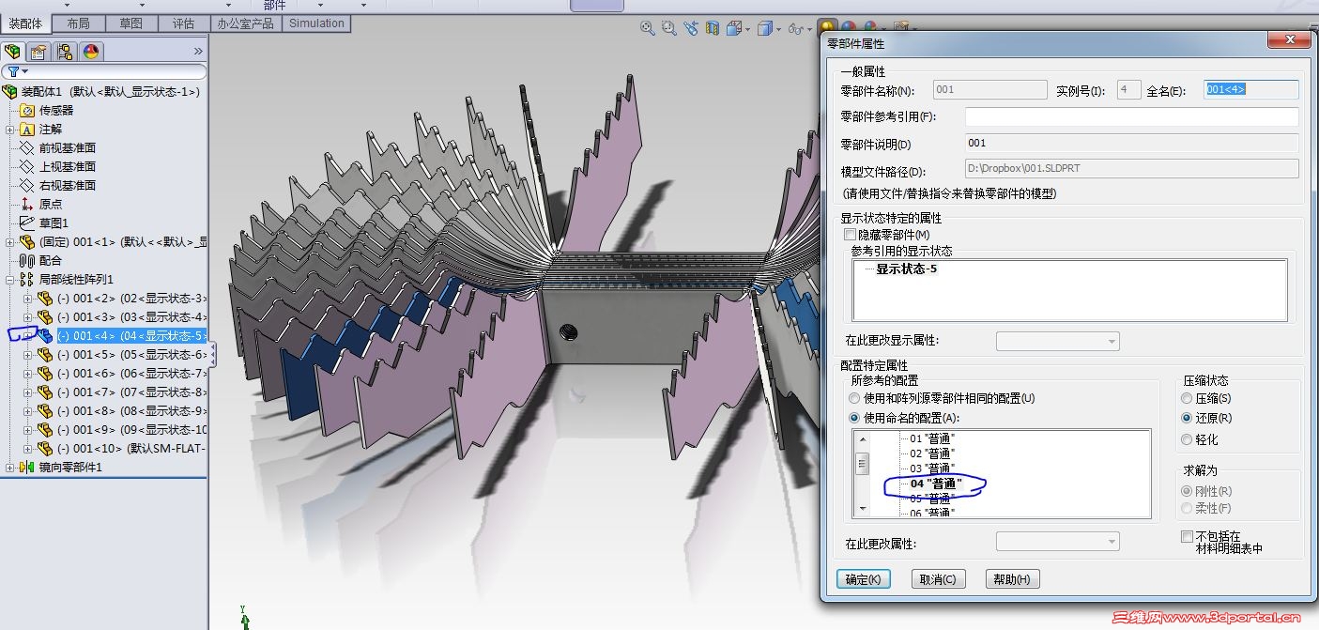Image resolution: width=1319 pixels, height=630 pixels.
Task: Click the Zoom to Area icon
Action: pos(669,29)
